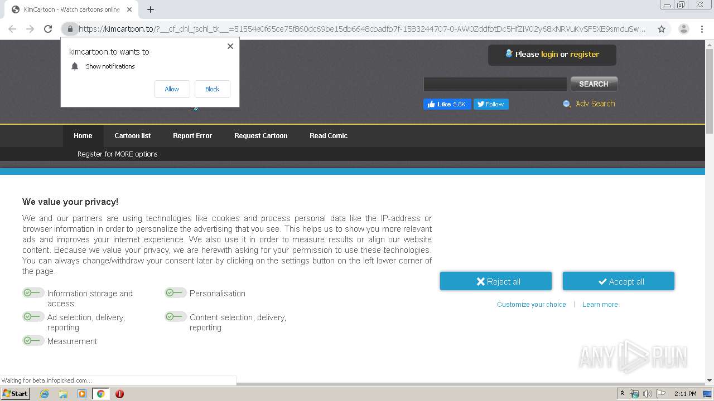714x401 pixels.
Task: Bookmark this page with the star icon
Action: point(662,29)
